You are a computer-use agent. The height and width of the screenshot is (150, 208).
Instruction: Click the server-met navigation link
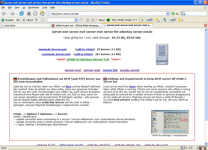click(92, 70)
